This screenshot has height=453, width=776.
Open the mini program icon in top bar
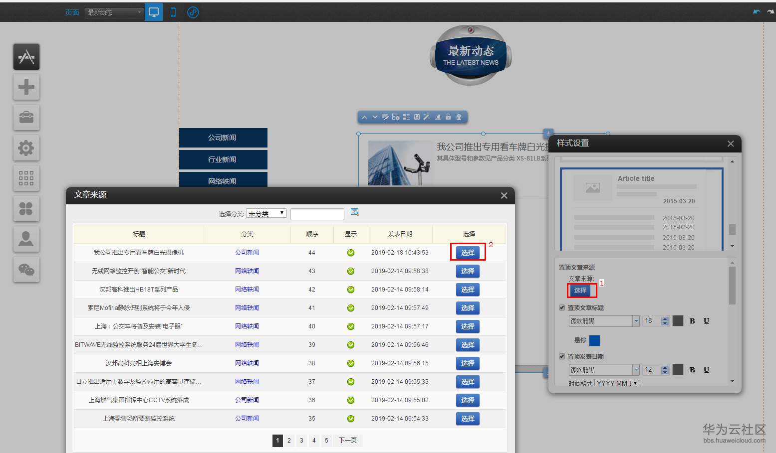click(193, 12)
